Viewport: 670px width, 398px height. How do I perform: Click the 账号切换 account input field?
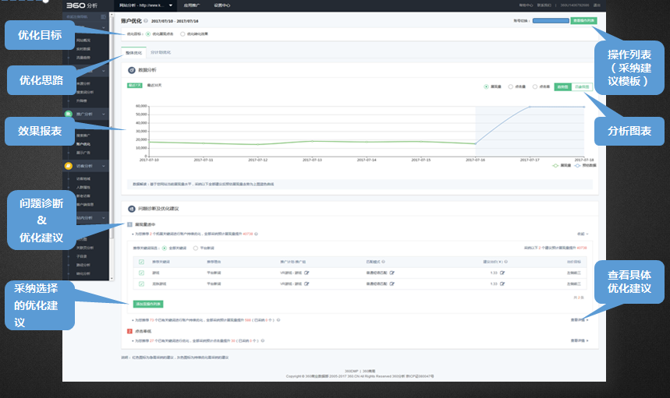550,20
